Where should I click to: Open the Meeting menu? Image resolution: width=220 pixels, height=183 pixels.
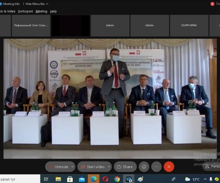pyautogui.click(x=41, y=11)
